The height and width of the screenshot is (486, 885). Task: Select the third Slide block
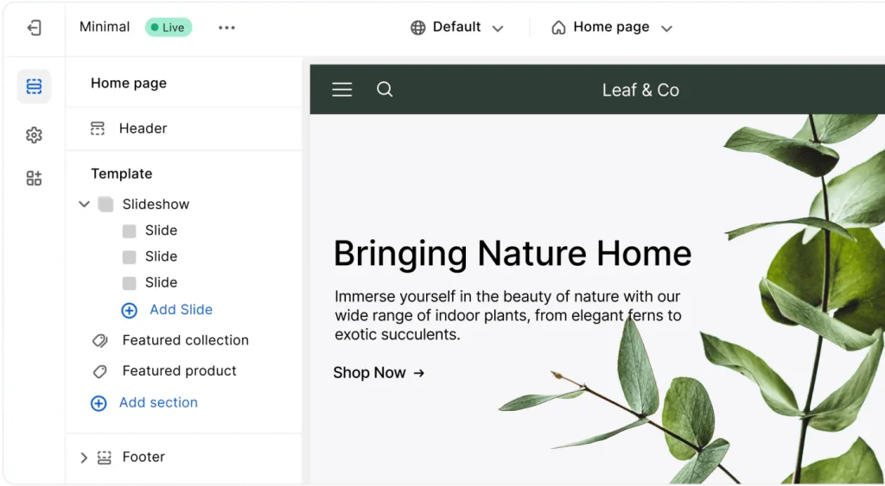click(x=161, y=282)
